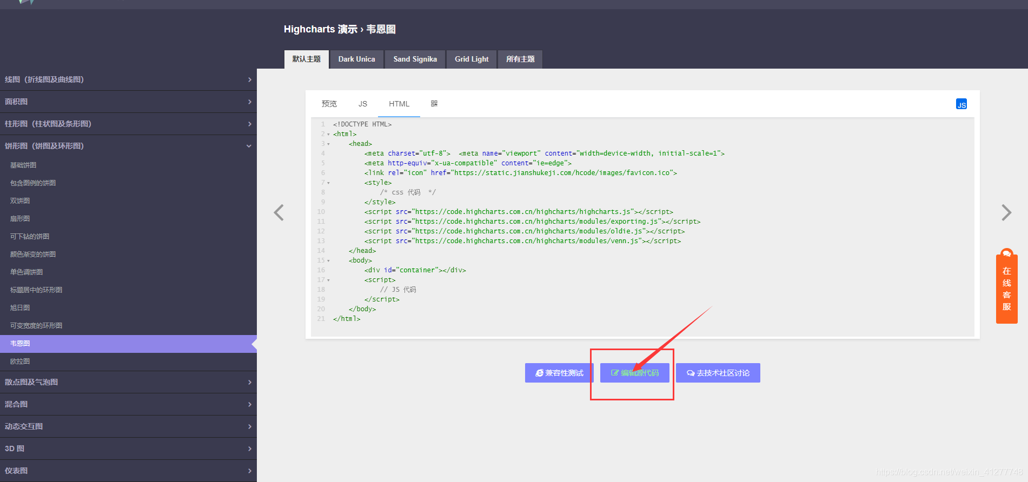Click the exporting.js script line
The height and width of the screenshot is (482, 1028).
point(532,222)
